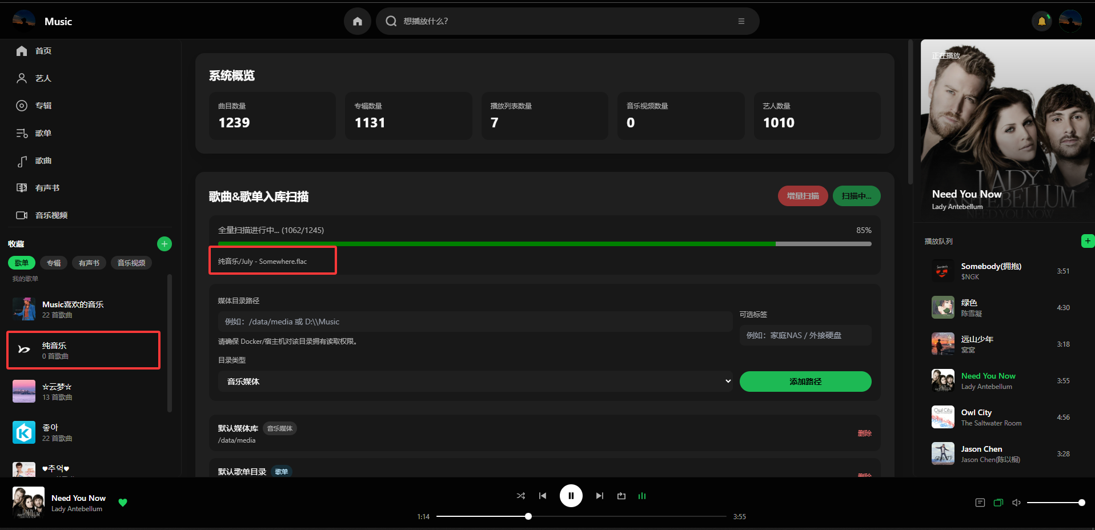The width and height of the screenshot is (1095, 530).
Task: Click the green equalizer bars icon
Action: (642, 496)
